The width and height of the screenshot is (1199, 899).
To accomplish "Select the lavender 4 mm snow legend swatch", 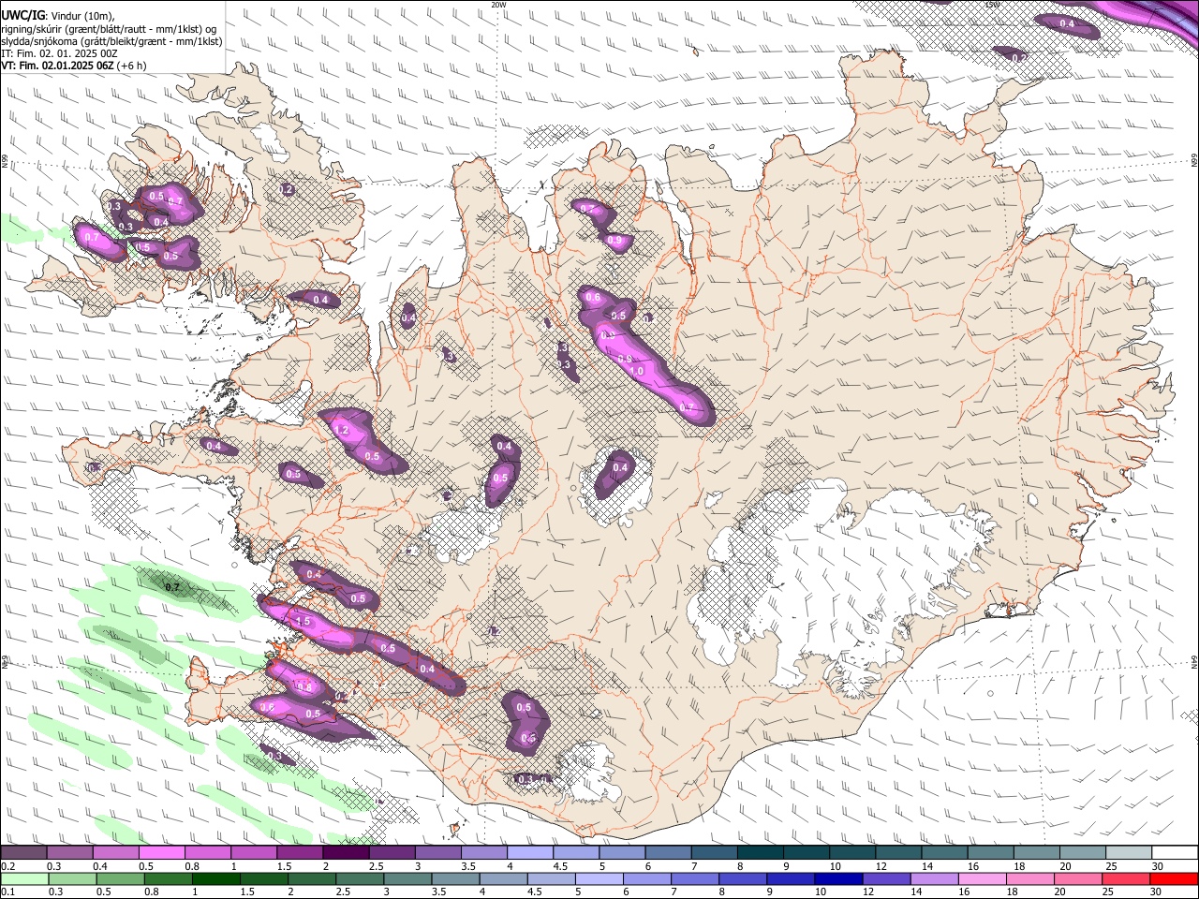I will pyautogui.click(x=530, y=853).
